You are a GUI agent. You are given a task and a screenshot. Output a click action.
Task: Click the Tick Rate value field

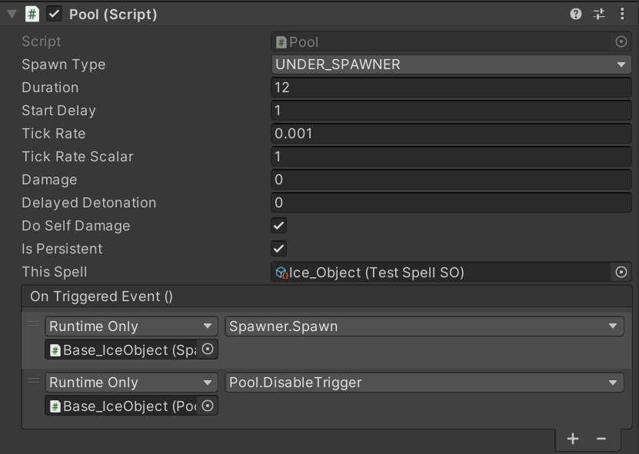[x=451, y=134]
